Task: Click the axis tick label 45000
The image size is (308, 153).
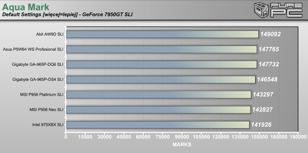Action: point(123,137)
